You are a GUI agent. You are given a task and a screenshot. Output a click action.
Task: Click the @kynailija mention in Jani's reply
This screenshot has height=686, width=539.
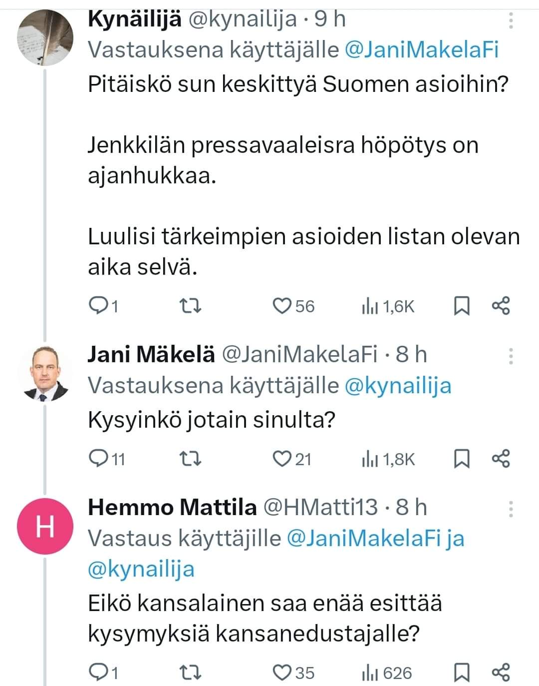(x=399, y=385)
